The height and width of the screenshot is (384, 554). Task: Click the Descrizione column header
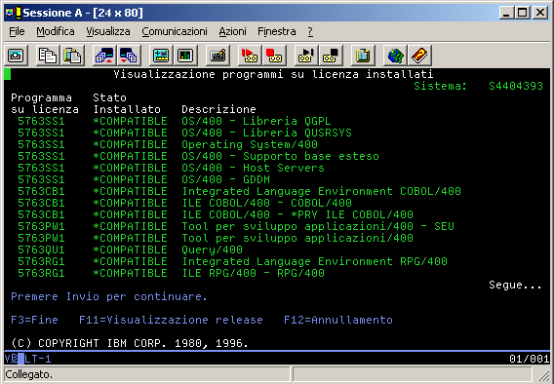pos(218,109)
